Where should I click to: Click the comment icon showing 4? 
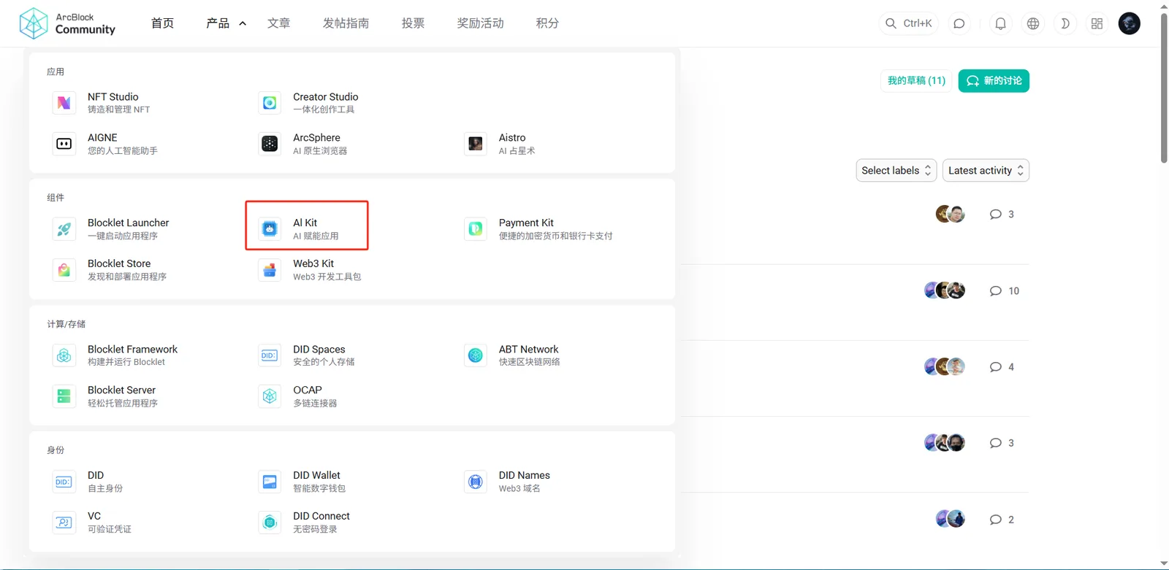tap(995, 367)
